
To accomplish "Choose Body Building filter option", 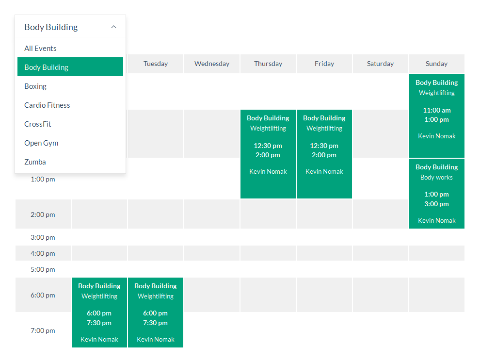I will [46, 67].
